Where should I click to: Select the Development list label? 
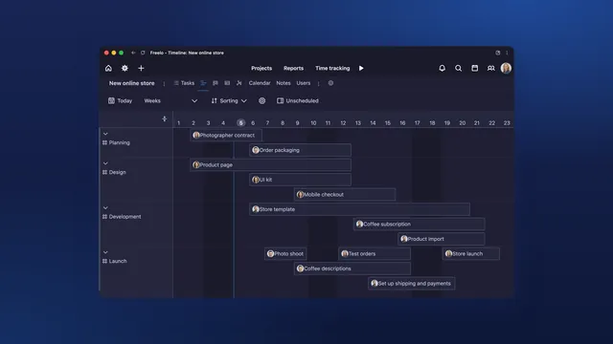pyautogui.click(x=125, y=217)
